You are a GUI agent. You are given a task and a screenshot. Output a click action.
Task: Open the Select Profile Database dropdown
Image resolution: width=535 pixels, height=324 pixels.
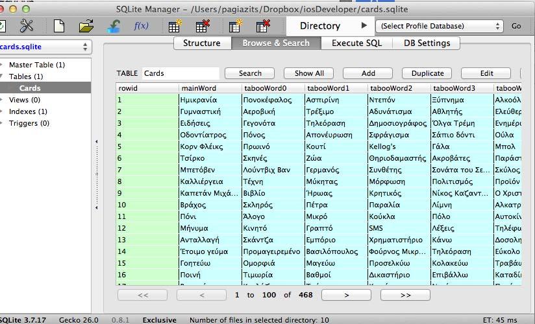(x=440, y=26)
